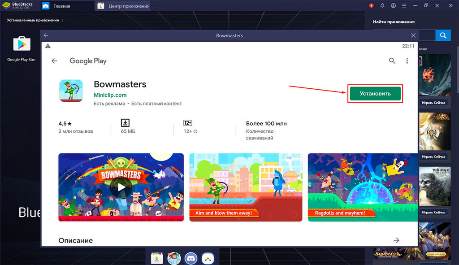The width and height of the screenshot is (459, 265).
Task: Click the warning triangle icon
Action: [48, 46]
